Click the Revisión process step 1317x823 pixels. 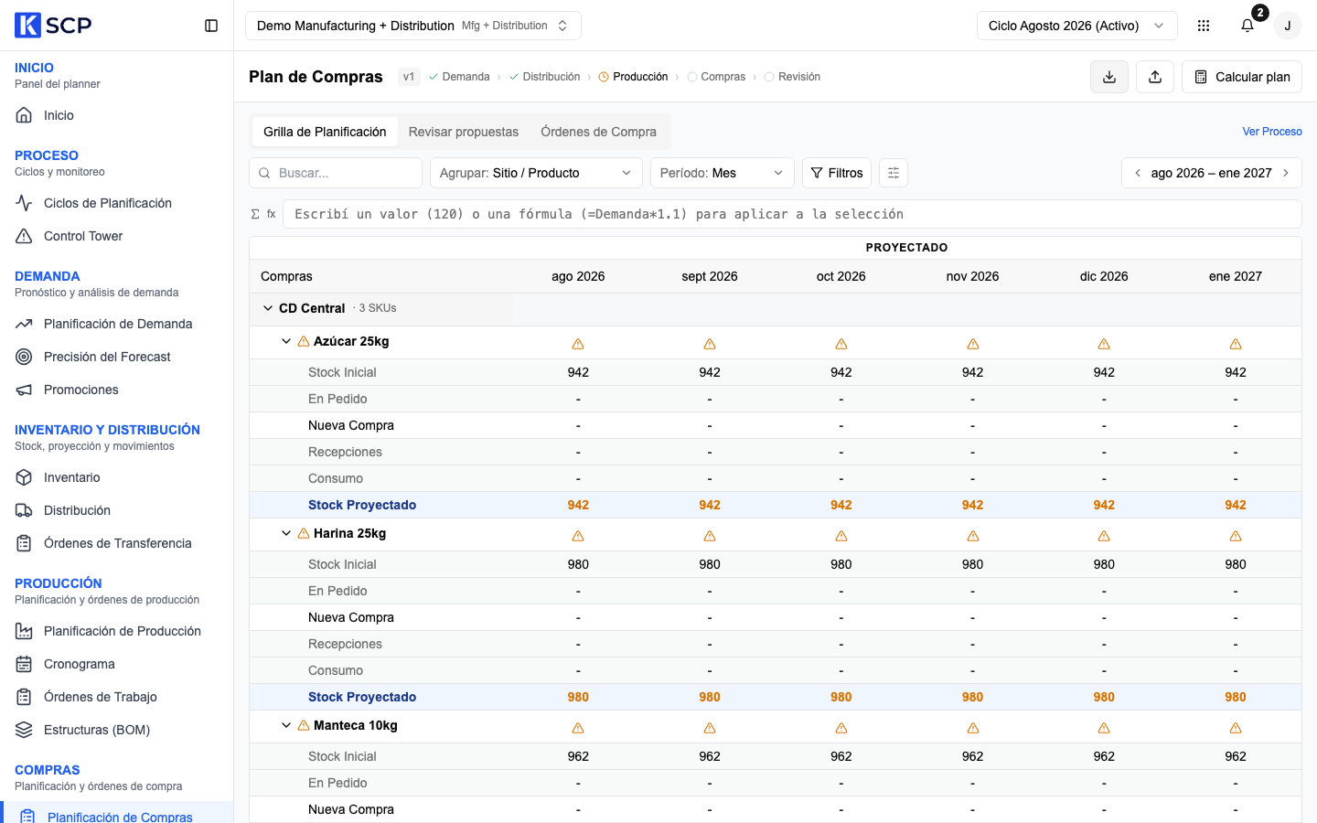(x=792, y=77)
